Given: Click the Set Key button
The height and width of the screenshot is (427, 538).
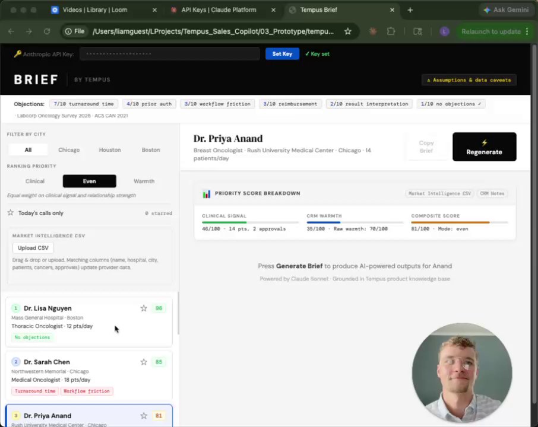Looking at the screenshot, I should click(x=282, y=54).
